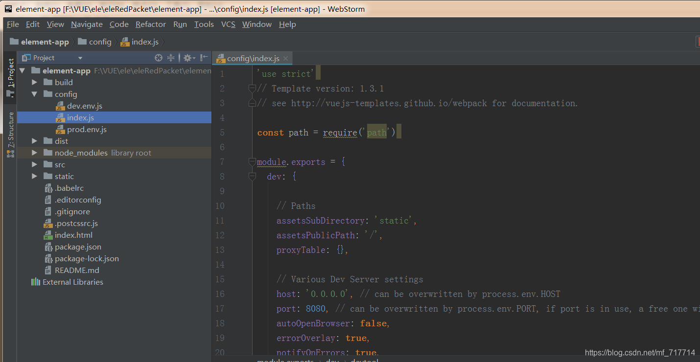Open the Run menu
This screenshot has height=362, width=700.
point(180,24)
